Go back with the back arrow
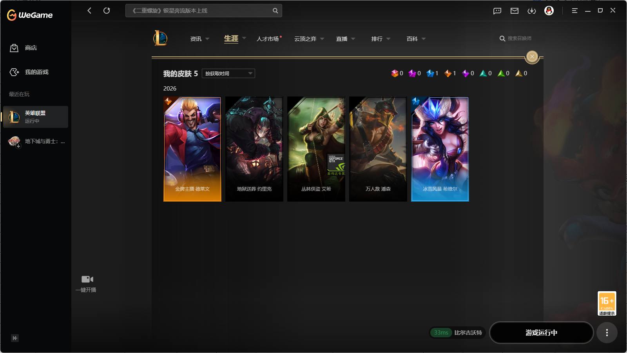Screen dimensions: 627x353 coord(89,11)
